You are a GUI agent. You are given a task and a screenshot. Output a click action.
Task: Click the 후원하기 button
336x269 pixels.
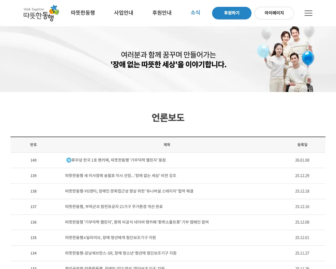click(232, 13)
